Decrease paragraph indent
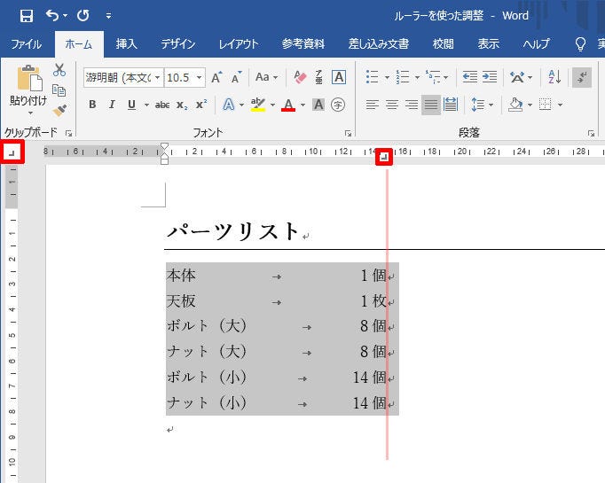 pos(469,77)
